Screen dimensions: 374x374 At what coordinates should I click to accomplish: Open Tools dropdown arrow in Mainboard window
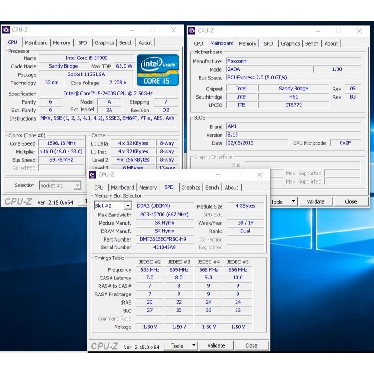[x=293, y=201]
